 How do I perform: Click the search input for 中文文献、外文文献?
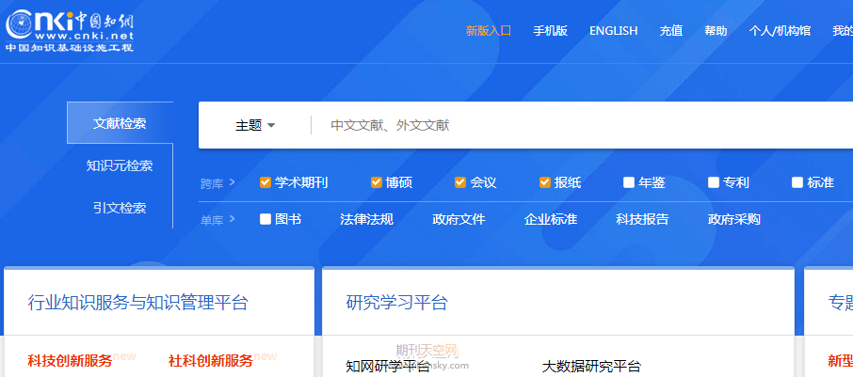point(565,125)
